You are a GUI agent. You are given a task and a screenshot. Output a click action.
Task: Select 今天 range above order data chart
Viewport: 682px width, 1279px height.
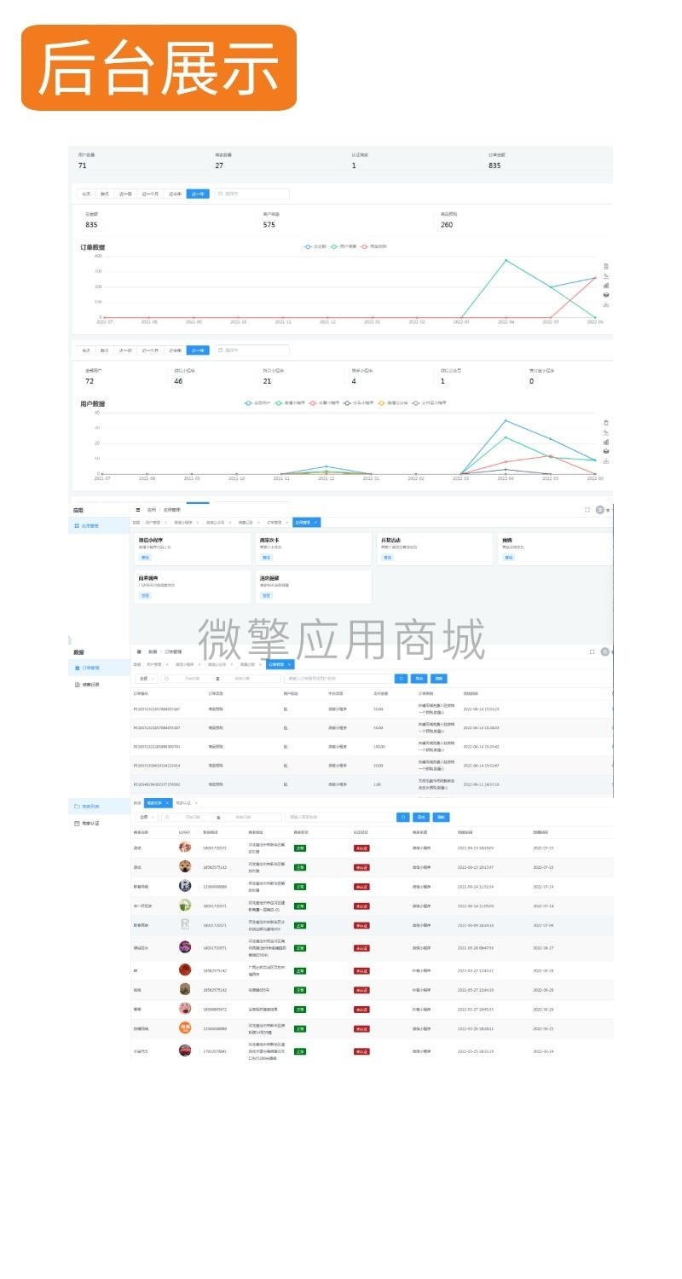pyautogui.click(x=86, y=194)
